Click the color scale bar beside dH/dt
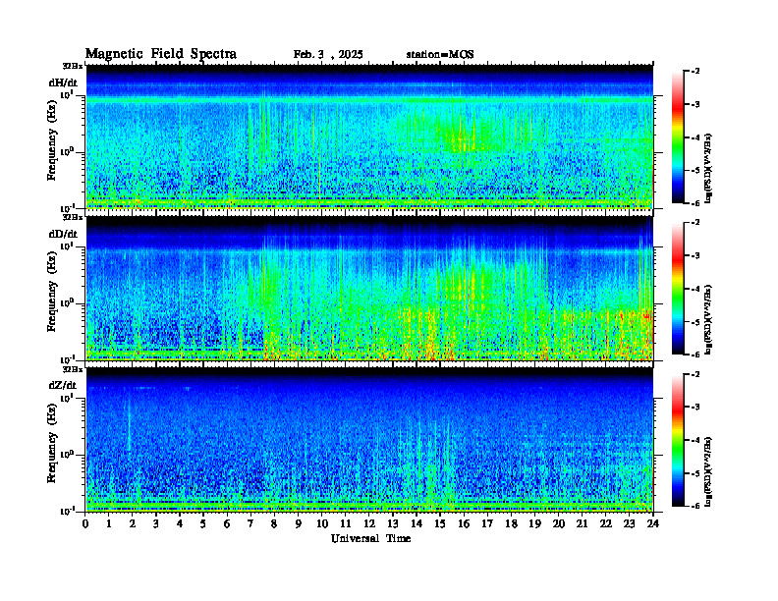The width and height of the screenshot is (778, 601). click(x=678, y=137)
